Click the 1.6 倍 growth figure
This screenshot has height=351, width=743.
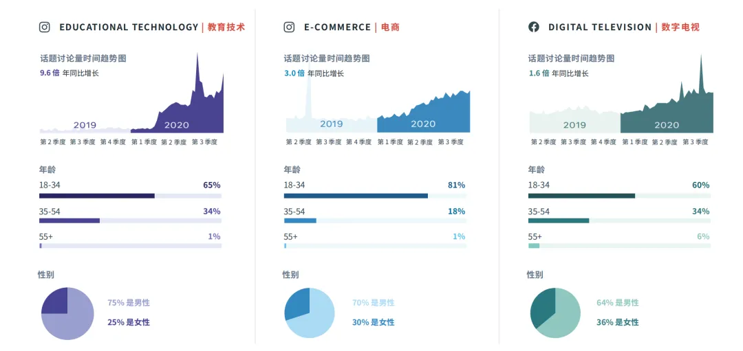point(539,73)
